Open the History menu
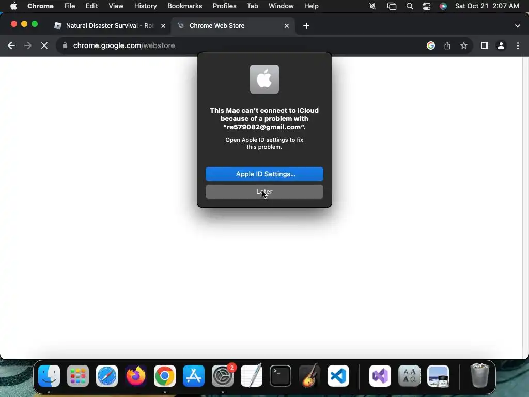 [x=145, y=6]
